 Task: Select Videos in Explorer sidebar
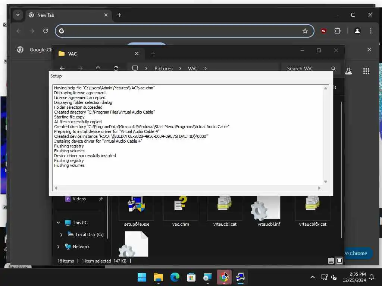click(79, 199)
